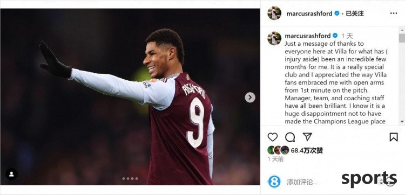
Task: Click the caption scrollbar thumb
Action: click(x=402, y=38)
